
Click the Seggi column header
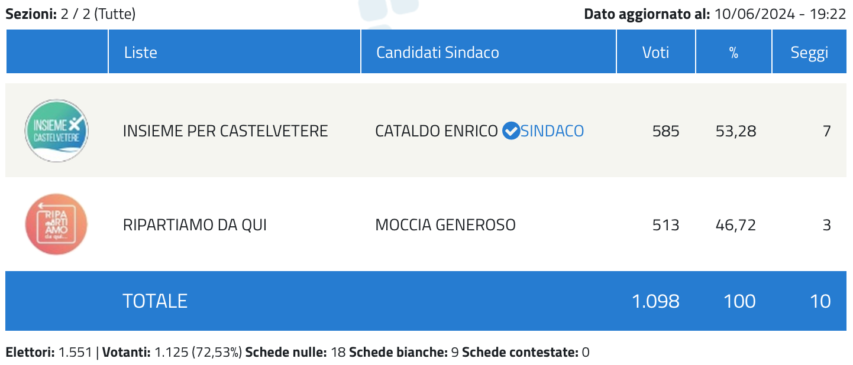coord(809,52)
